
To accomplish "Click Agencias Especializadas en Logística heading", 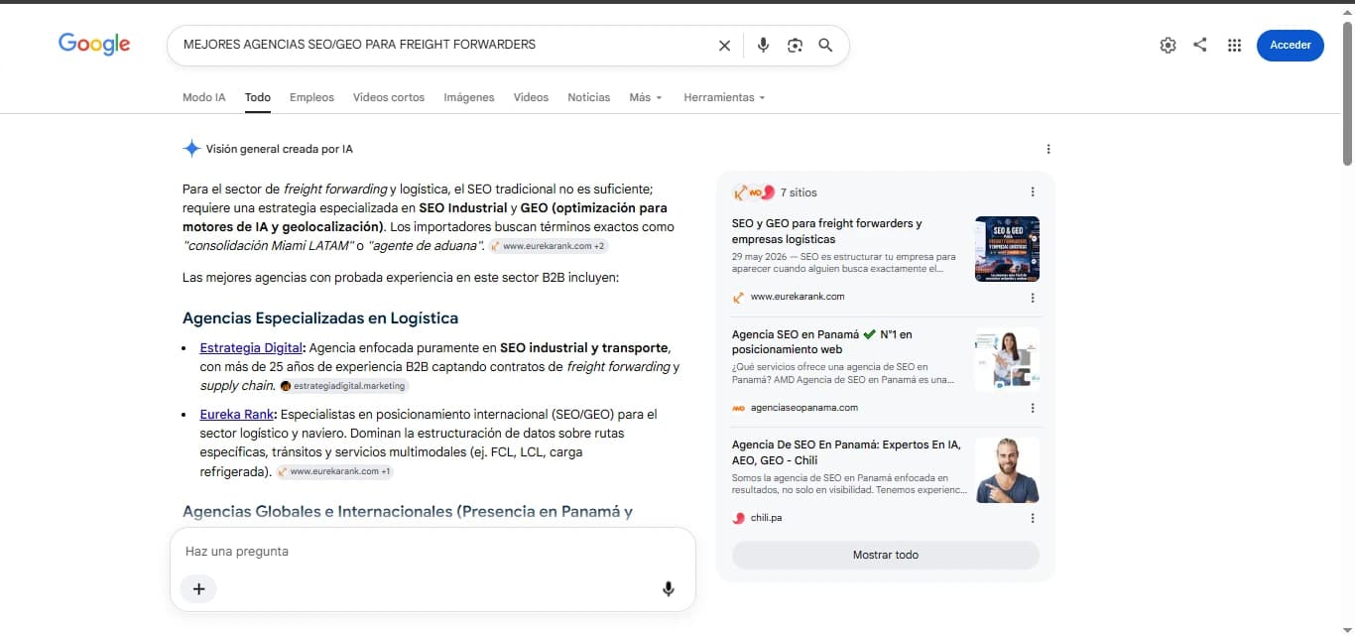I will (320, 318).
